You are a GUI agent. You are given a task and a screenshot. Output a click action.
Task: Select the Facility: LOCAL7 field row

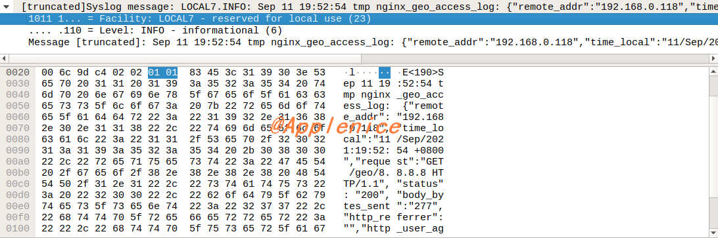[x=359, y=19]
